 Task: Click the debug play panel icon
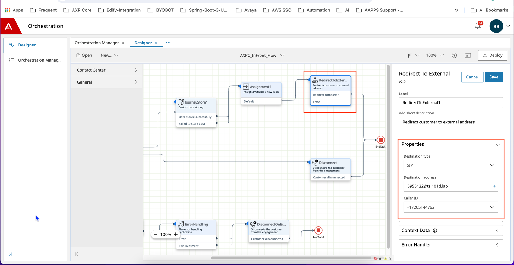click(x=468, y=56)
